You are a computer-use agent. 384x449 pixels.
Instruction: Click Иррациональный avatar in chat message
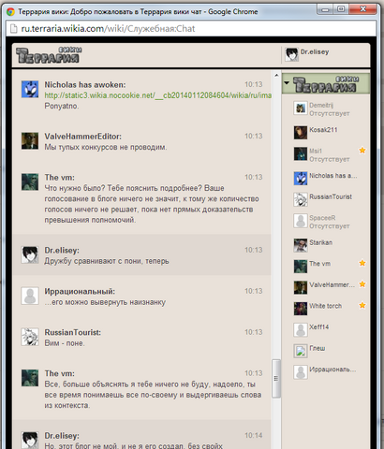click(30, 296)
